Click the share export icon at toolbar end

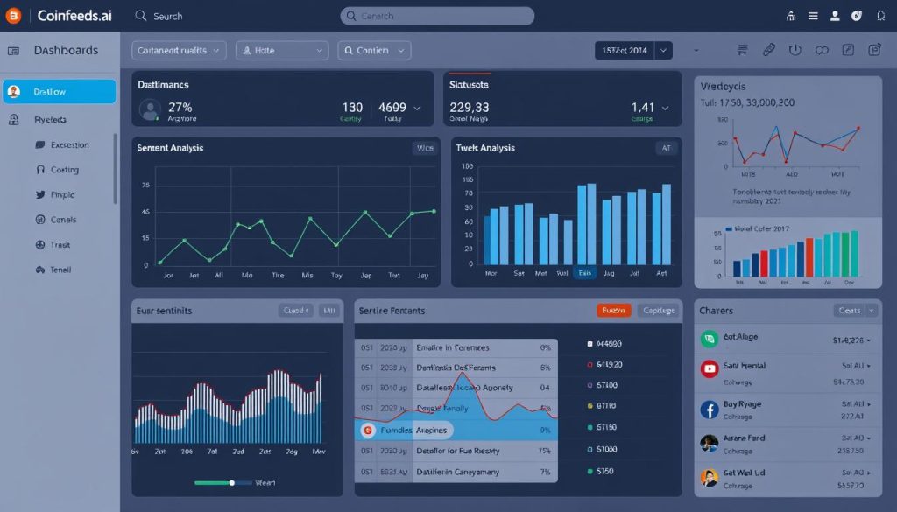click(875, 50)
